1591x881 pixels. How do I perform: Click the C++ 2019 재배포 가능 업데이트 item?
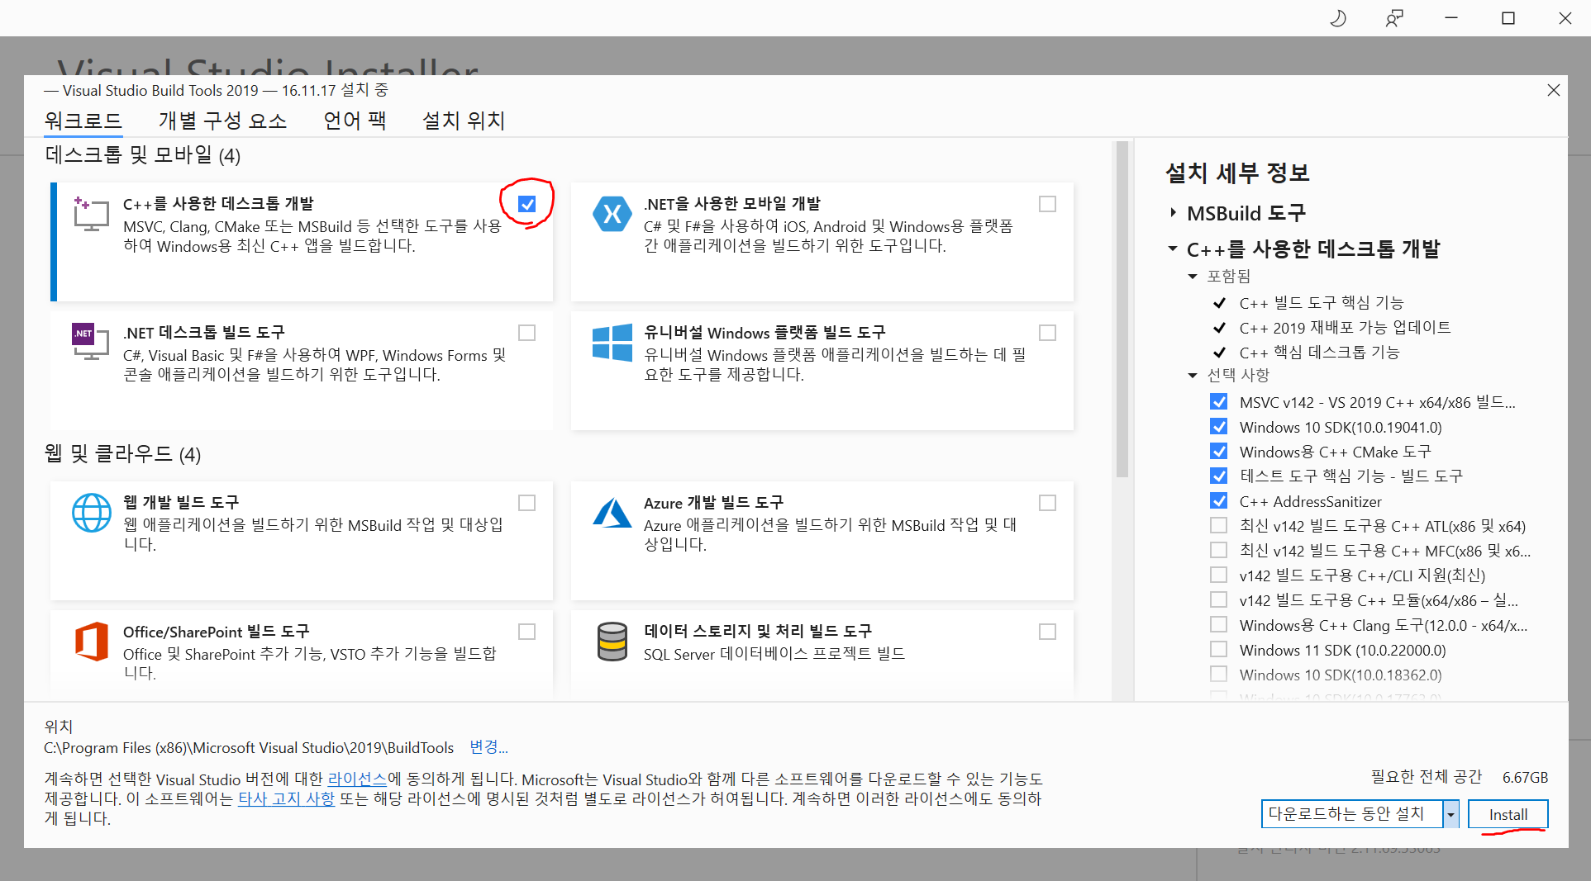pos(1345,328)
